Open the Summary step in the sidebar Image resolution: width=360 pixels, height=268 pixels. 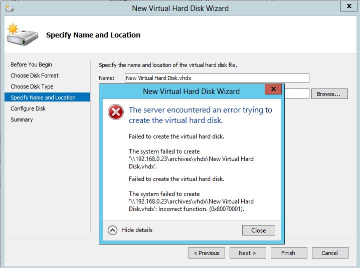coord(22,119)
